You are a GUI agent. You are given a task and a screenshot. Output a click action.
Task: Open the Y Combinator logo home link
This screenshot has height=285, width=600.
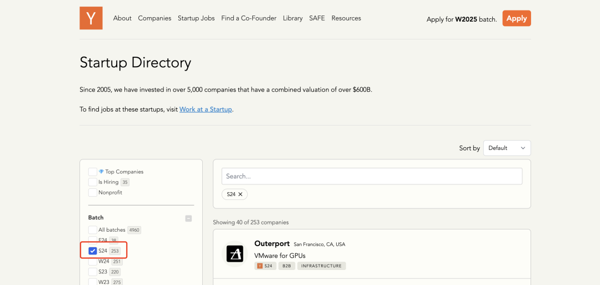coord(91,18)
